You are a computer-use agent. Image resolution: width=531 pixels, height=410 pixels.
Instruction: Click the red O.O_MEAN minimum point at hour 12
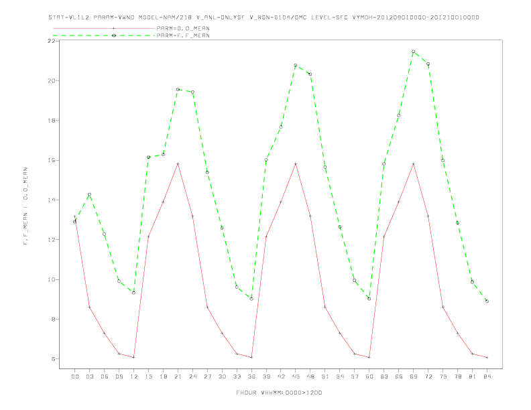tap(134, 357)
